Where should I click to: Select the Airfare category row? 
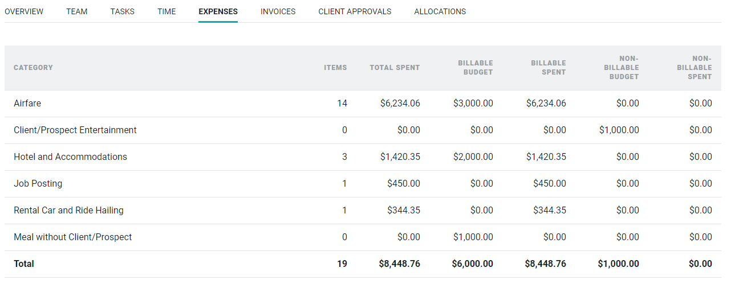click(363, 104)
